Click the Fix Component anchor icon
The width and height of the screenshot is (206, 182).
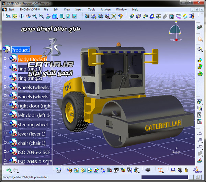pos(159,16)
